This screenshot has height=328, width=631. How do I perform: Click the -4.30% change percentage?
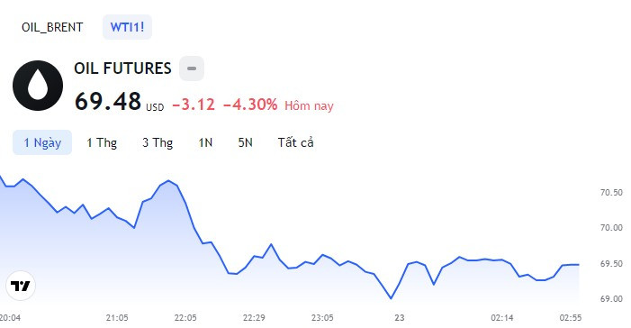tap(250, 105)
